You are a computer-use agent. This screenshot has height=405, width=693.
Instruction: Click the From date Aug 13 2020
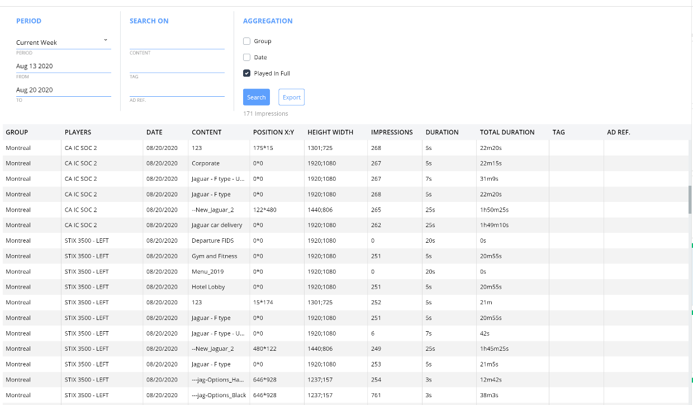[x=63, y=66]
